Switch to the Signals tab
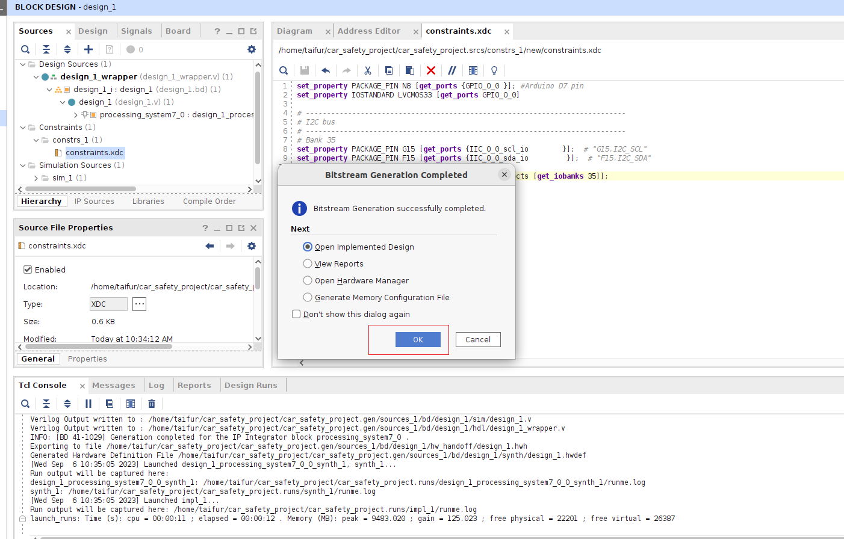Screen dimensions: 844x539 137,31
